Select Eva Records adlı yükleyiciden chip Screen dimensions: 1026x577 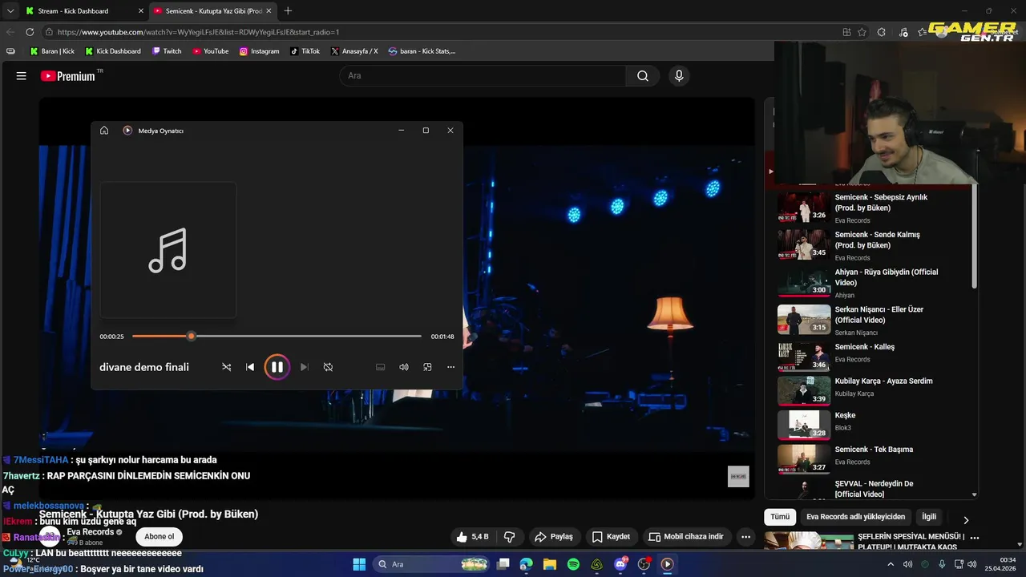pos(855,517)
